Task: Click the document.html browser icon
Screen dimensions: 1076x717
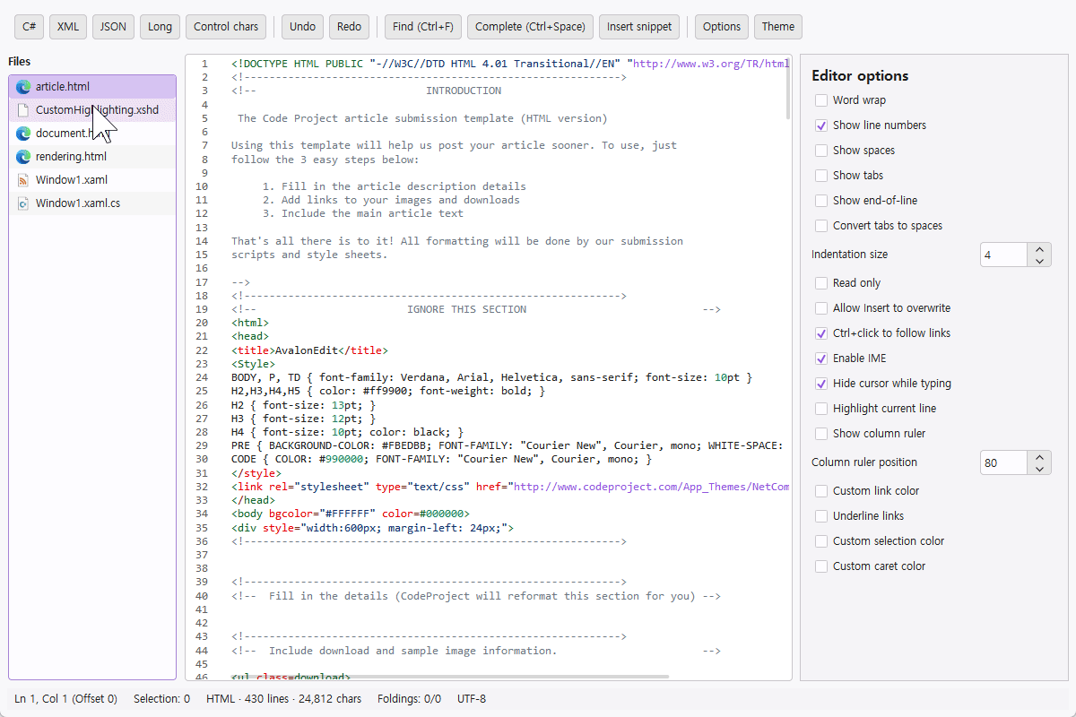Action: [x=23, y=134]
